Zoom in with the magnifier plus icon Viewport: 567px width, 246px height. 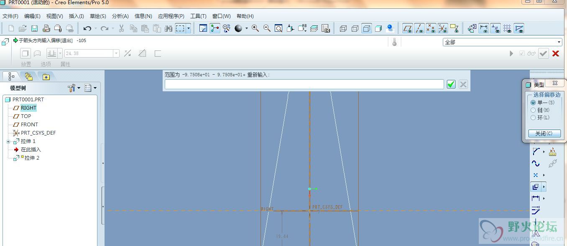point(255,28)
